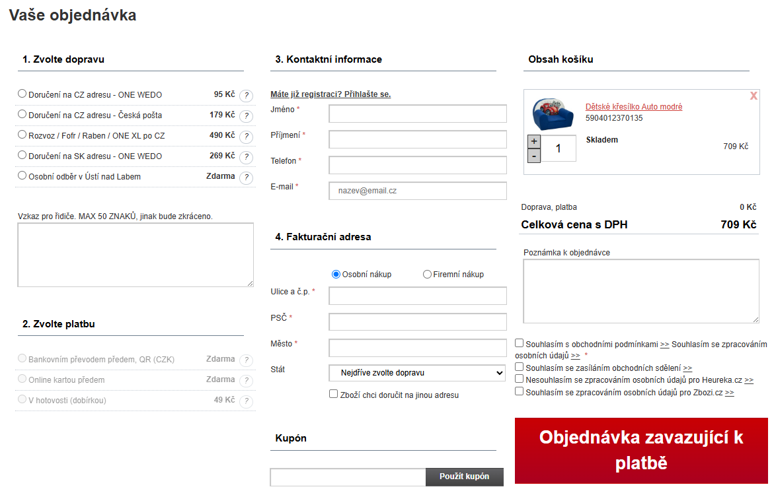Click the Použít kupón button
The image size is (774, 493).
click(x=464, y=477)
